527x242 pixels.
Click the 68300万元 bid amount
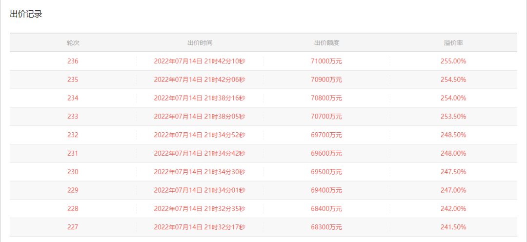click(326, 227)
